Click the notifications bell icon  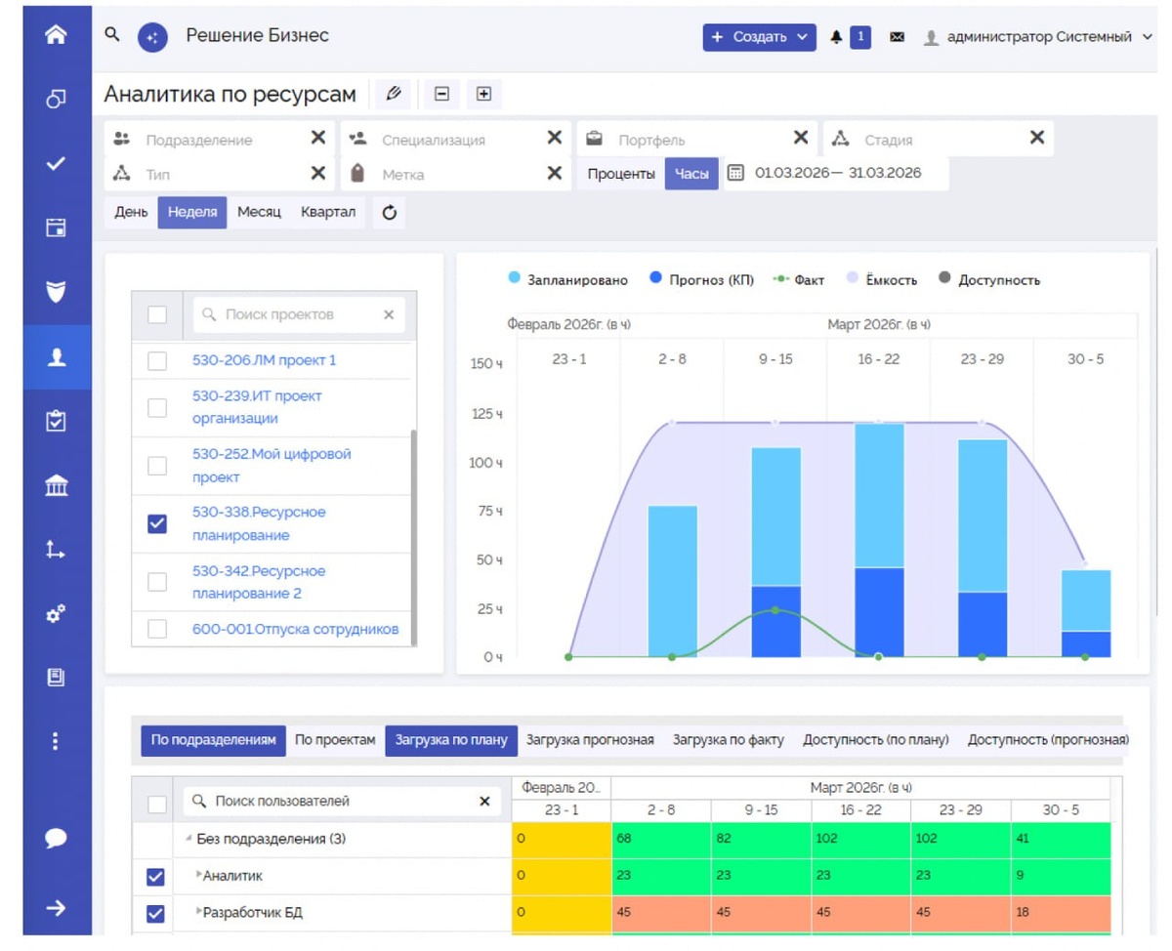tap(836, 37)
